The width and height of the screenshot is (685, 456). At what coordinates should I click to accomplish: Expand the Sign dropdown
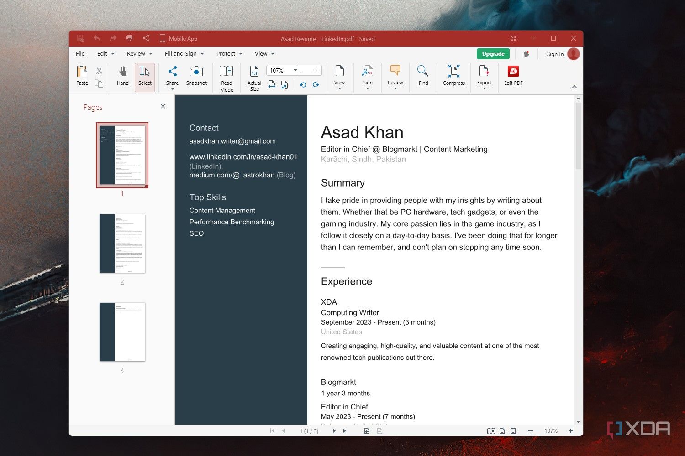(368, 88)
